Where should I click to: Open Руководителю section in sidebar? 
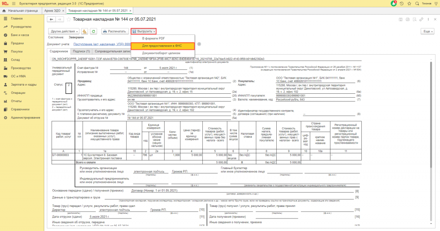tap(21, 27)
